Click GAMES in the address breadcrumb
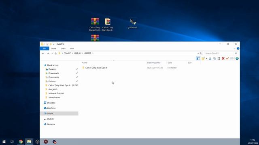This screenshot has width=259, height=145. [88, 53]
